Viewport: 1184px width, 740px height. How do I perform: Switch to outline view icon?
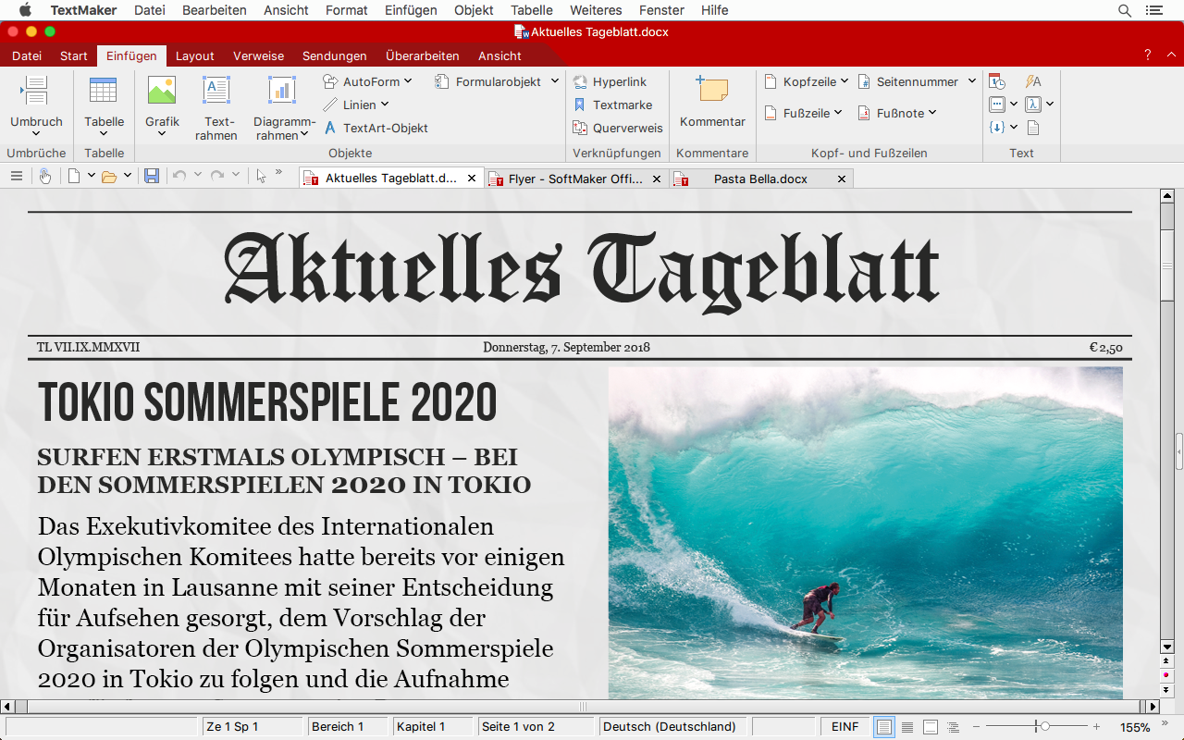(x=954, y=727)
